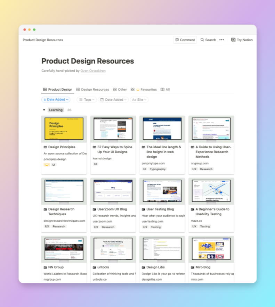Click the userzoom.com site text
This screenshot has height=307, width=275.
coord(102,222)
